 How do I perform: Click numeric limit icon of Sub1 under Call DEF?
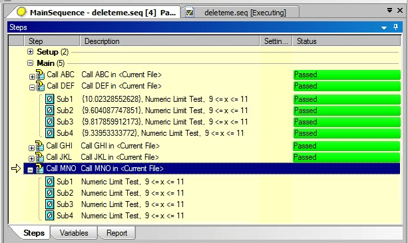(50, 99)
